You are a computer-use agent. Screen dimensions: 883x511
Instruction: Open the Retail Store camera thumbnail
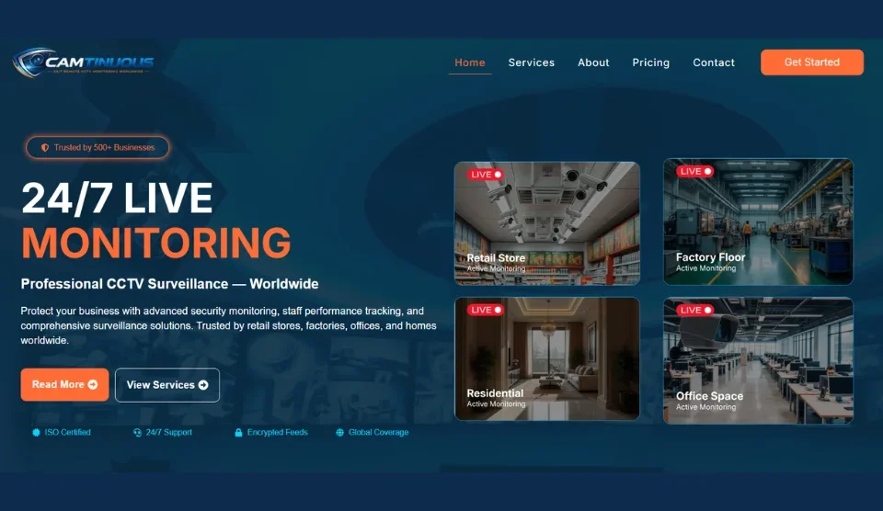[x=547, y=223]
